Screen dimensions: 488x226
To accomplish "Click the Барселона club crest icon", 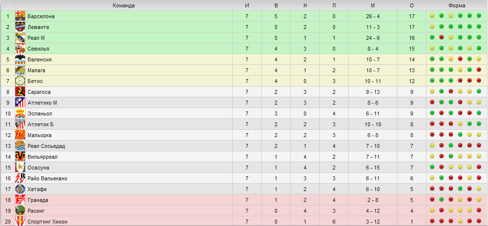I will coord(20,16).
